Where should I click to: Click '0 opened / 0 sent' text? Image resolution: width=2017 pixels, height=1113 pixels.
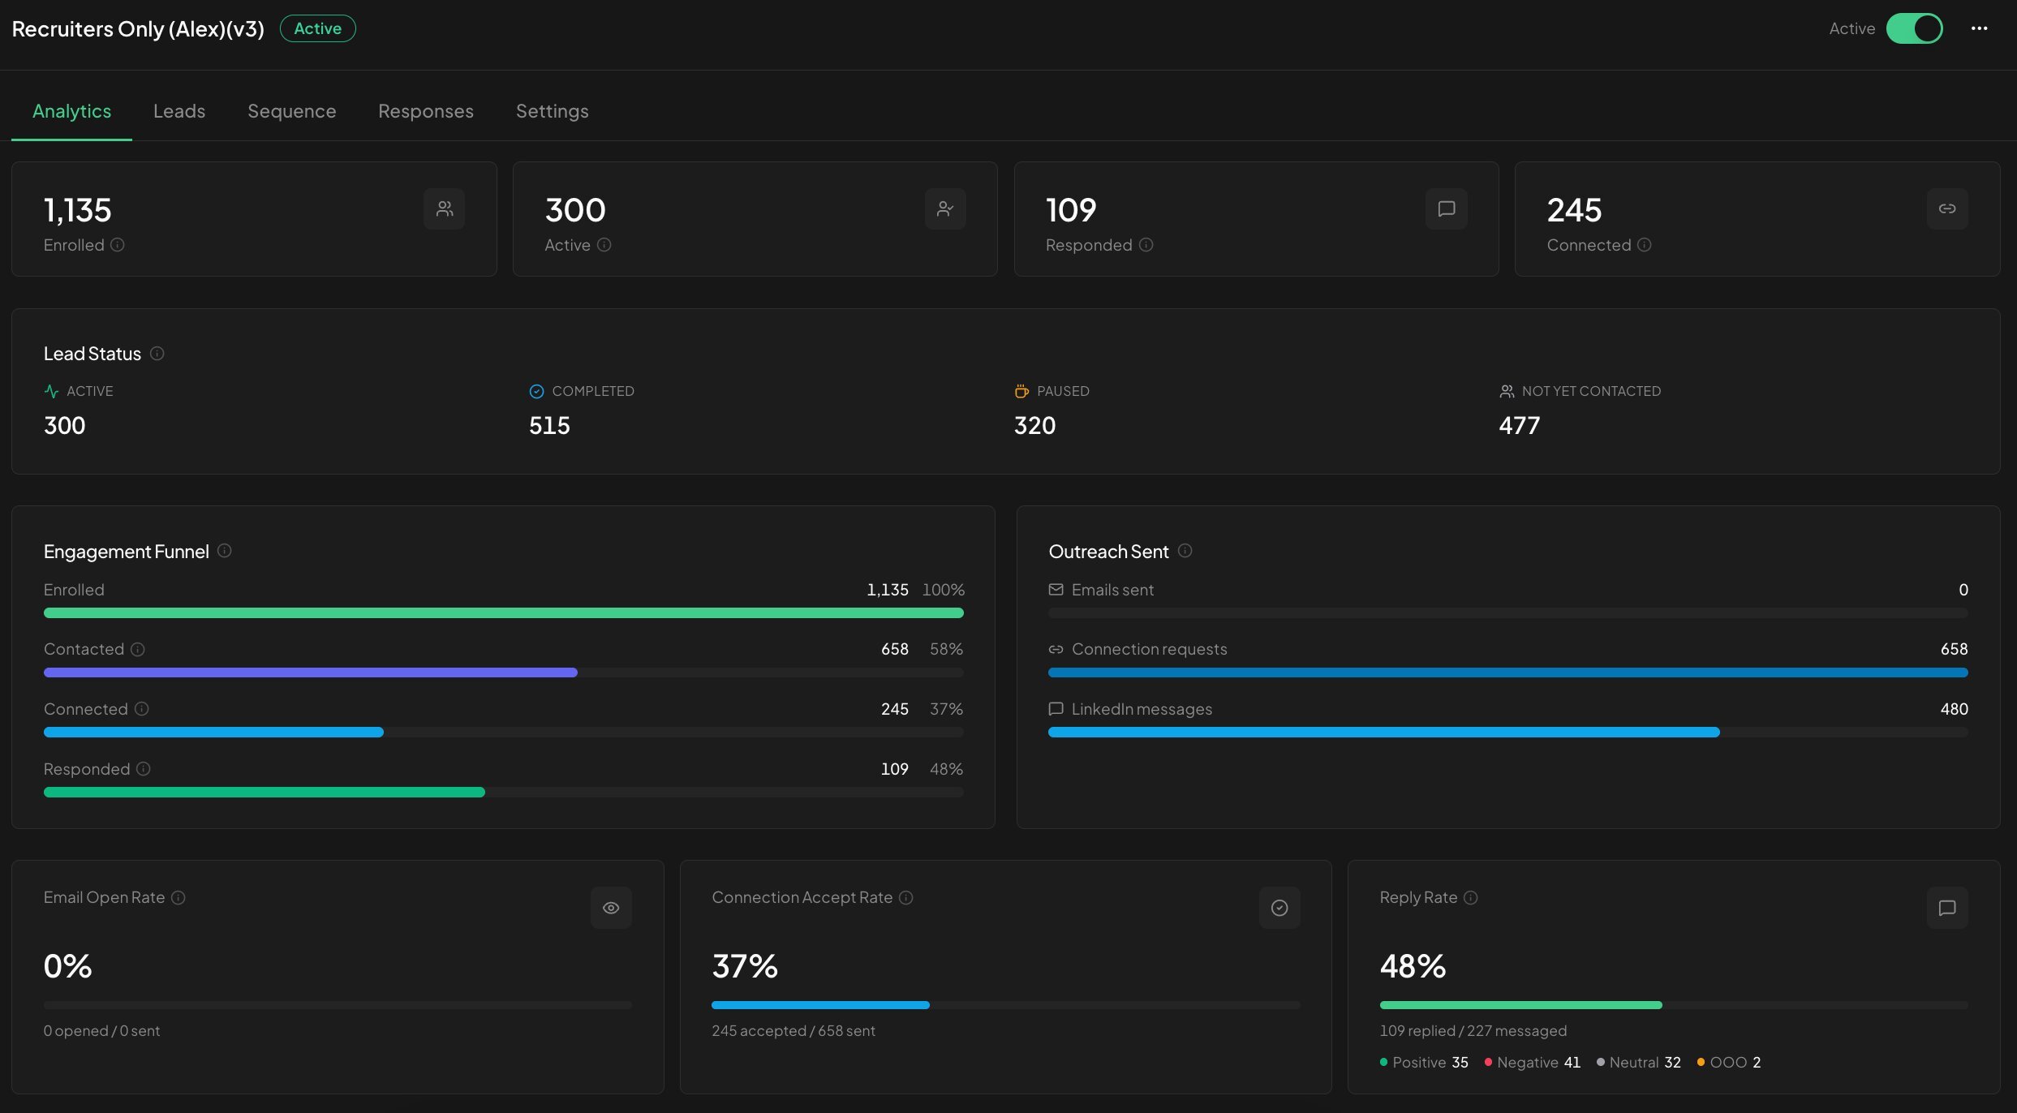(x=101, y=1031)
